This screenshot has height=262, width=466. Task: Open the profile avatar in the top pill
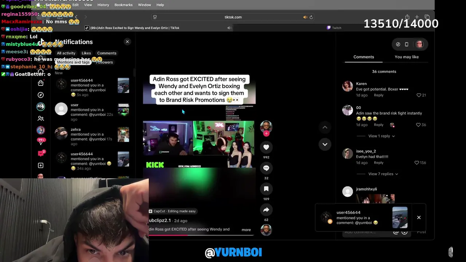(x=419, y=44)
